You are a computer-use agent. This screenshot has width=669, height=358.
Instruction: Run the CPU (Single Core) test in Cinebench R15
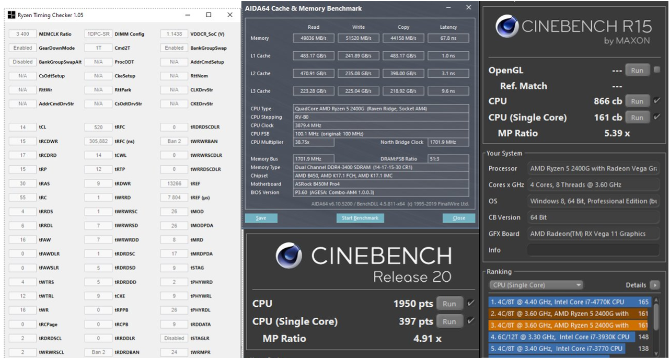pos(637,117)
